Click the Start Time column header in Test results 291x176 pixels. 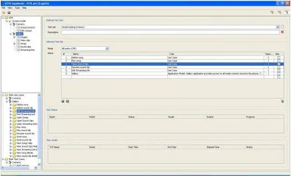(146, 147)
